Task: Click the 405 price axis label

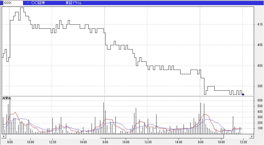Action: point(260,45)
